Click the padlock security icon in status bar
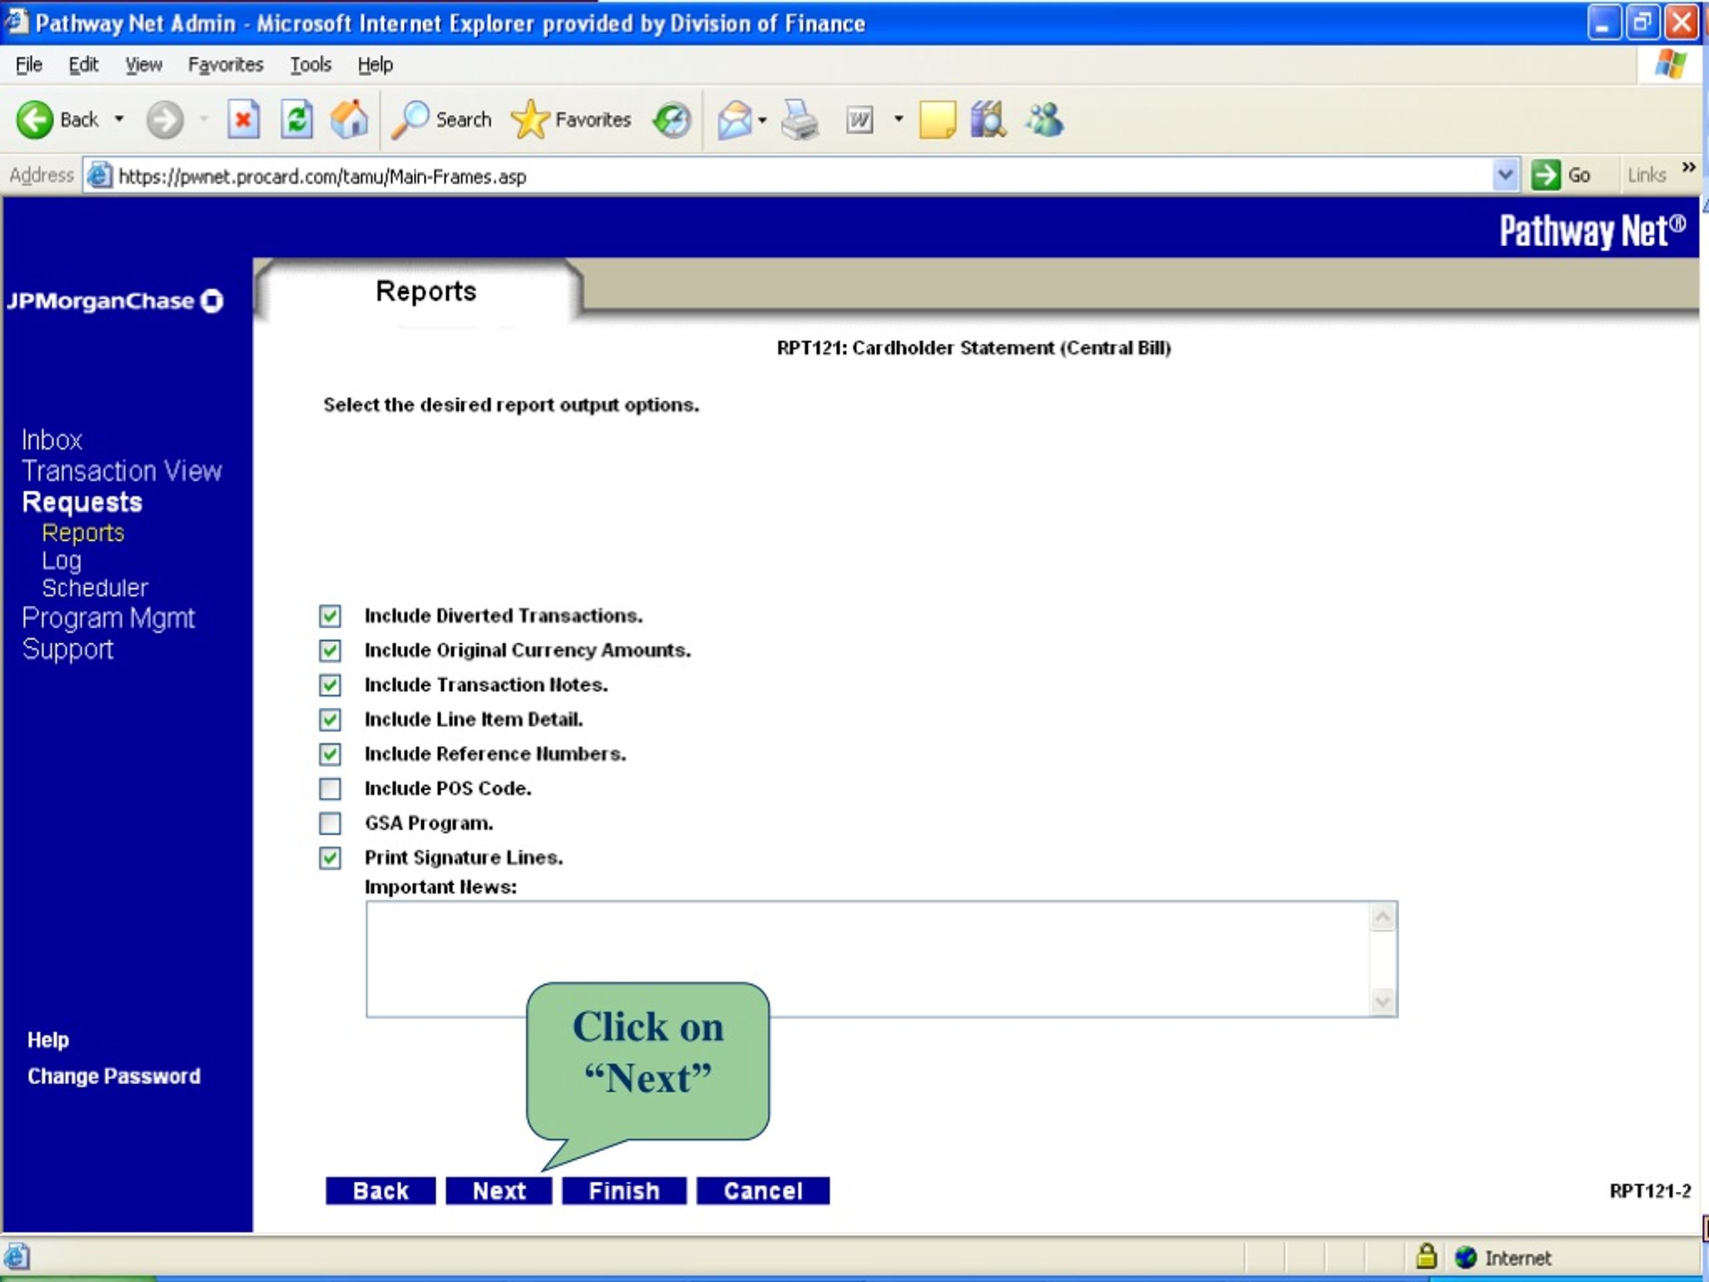Image resolution: width=1709 pixels, height=1282 pixels. (x=1426, y=1256)
